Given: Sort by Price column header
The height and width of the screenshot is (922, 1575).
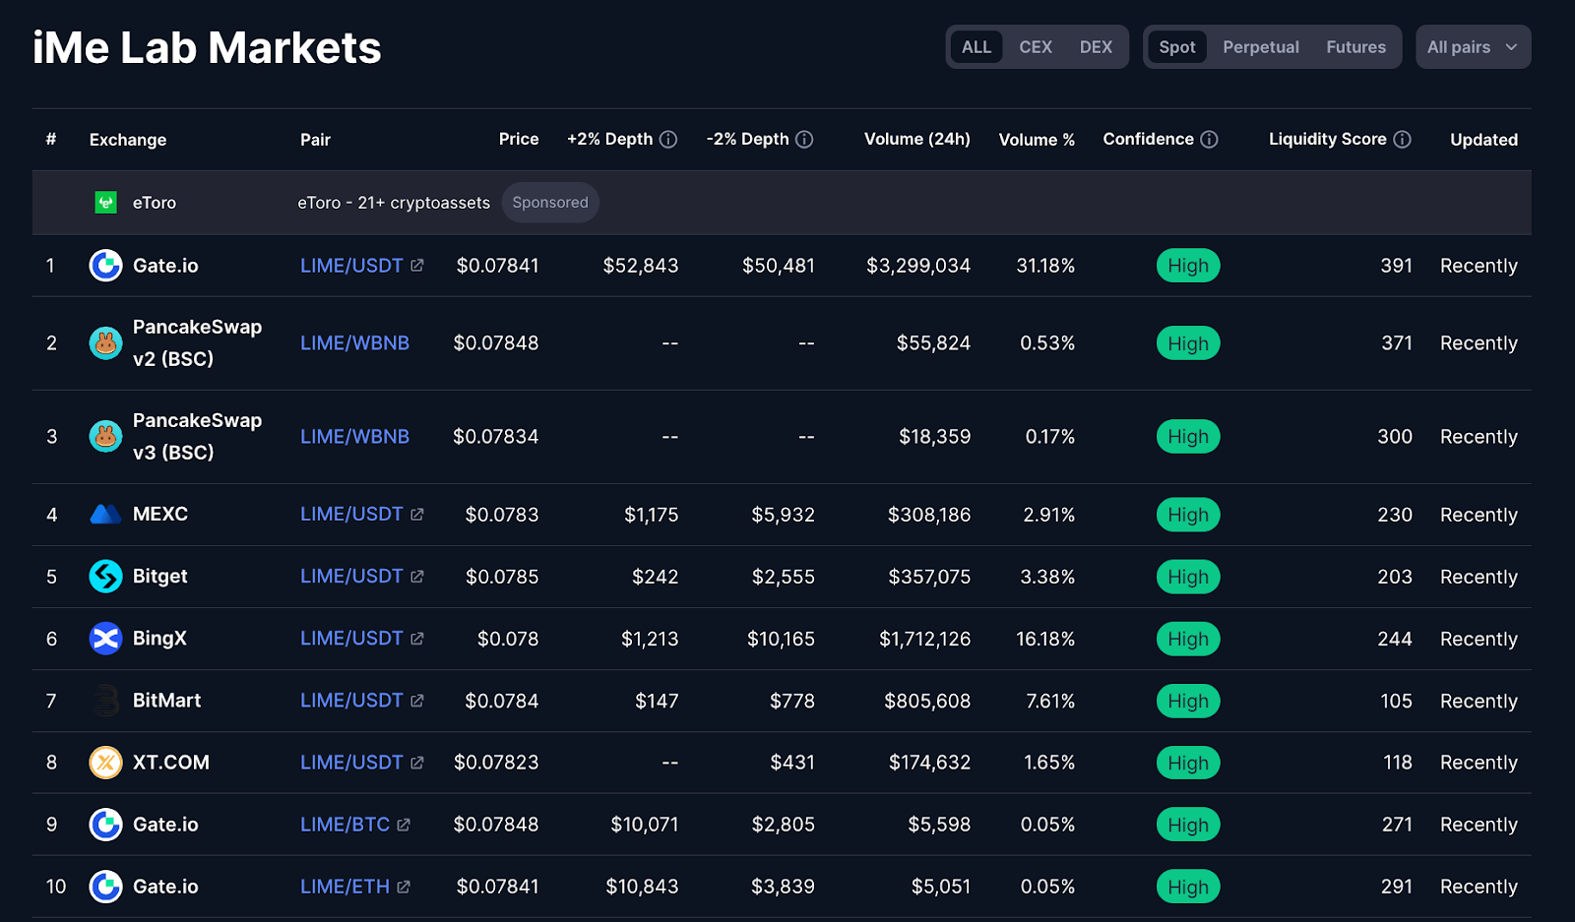Looking at the screenshot, I should point(519,140).
